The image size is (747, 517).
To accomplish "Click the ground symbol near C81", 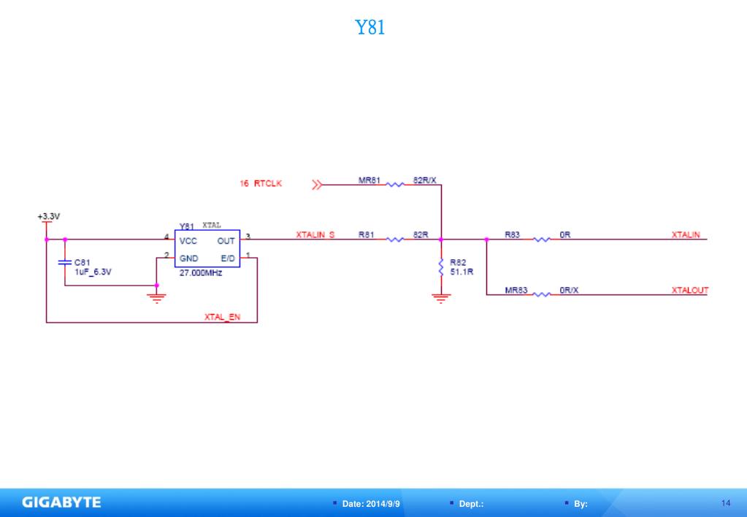I will (156, 299).
